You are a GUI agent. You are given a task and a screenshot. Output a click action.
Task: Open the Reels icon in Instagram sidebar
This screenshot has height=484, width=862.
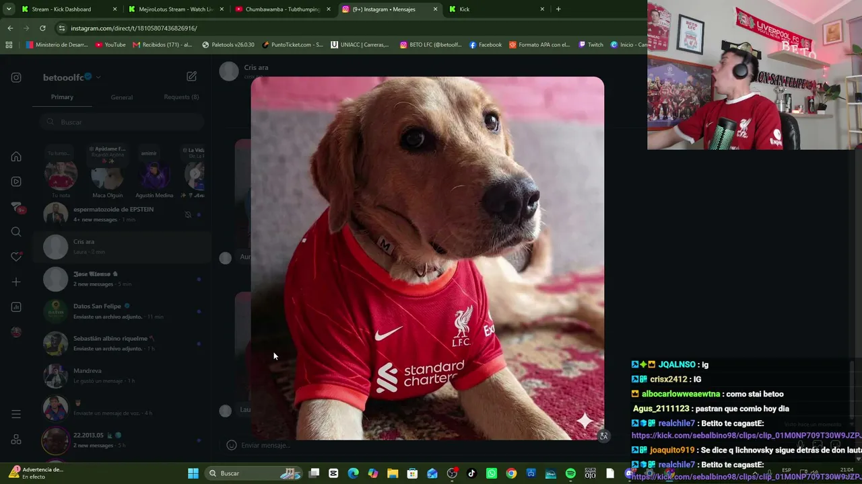16,182
